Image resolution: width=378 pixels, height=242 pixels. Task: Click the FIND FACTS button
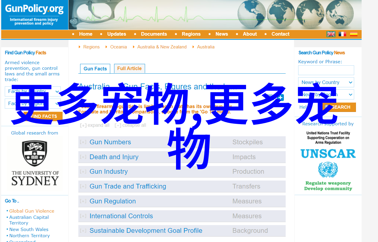pyautogui.click(x=43, y=116)
